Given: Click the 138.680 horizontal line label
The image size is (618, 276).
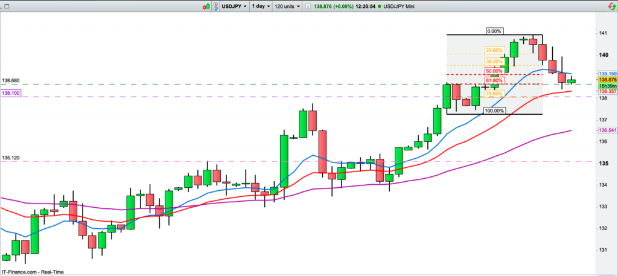Looking at the screenshot, I should 11,81.
